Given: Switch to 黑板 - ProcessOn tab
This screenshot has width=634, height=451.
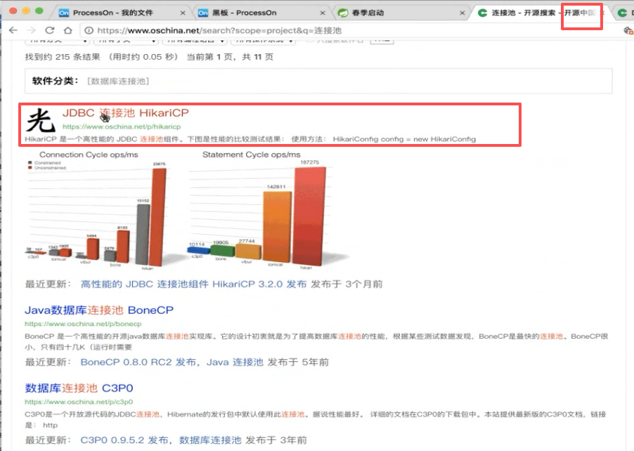Looking at the screenshot, I should coord(261,13).
